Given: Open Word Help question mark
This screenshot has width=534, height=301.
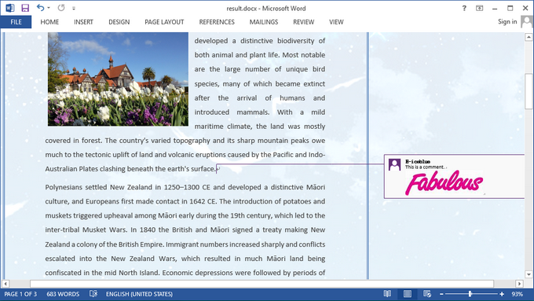Looking at the screenshot, I should (x=464, y=8).
